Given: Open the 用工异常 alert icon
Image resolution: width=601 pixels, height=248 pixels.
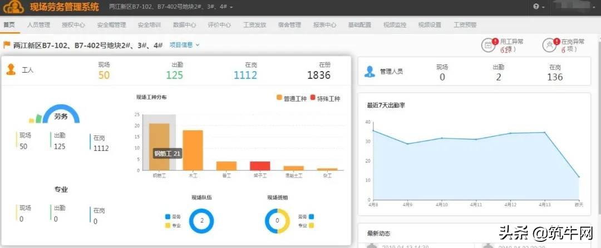Looking at the screenshot, I should click(x=489, y=44).
